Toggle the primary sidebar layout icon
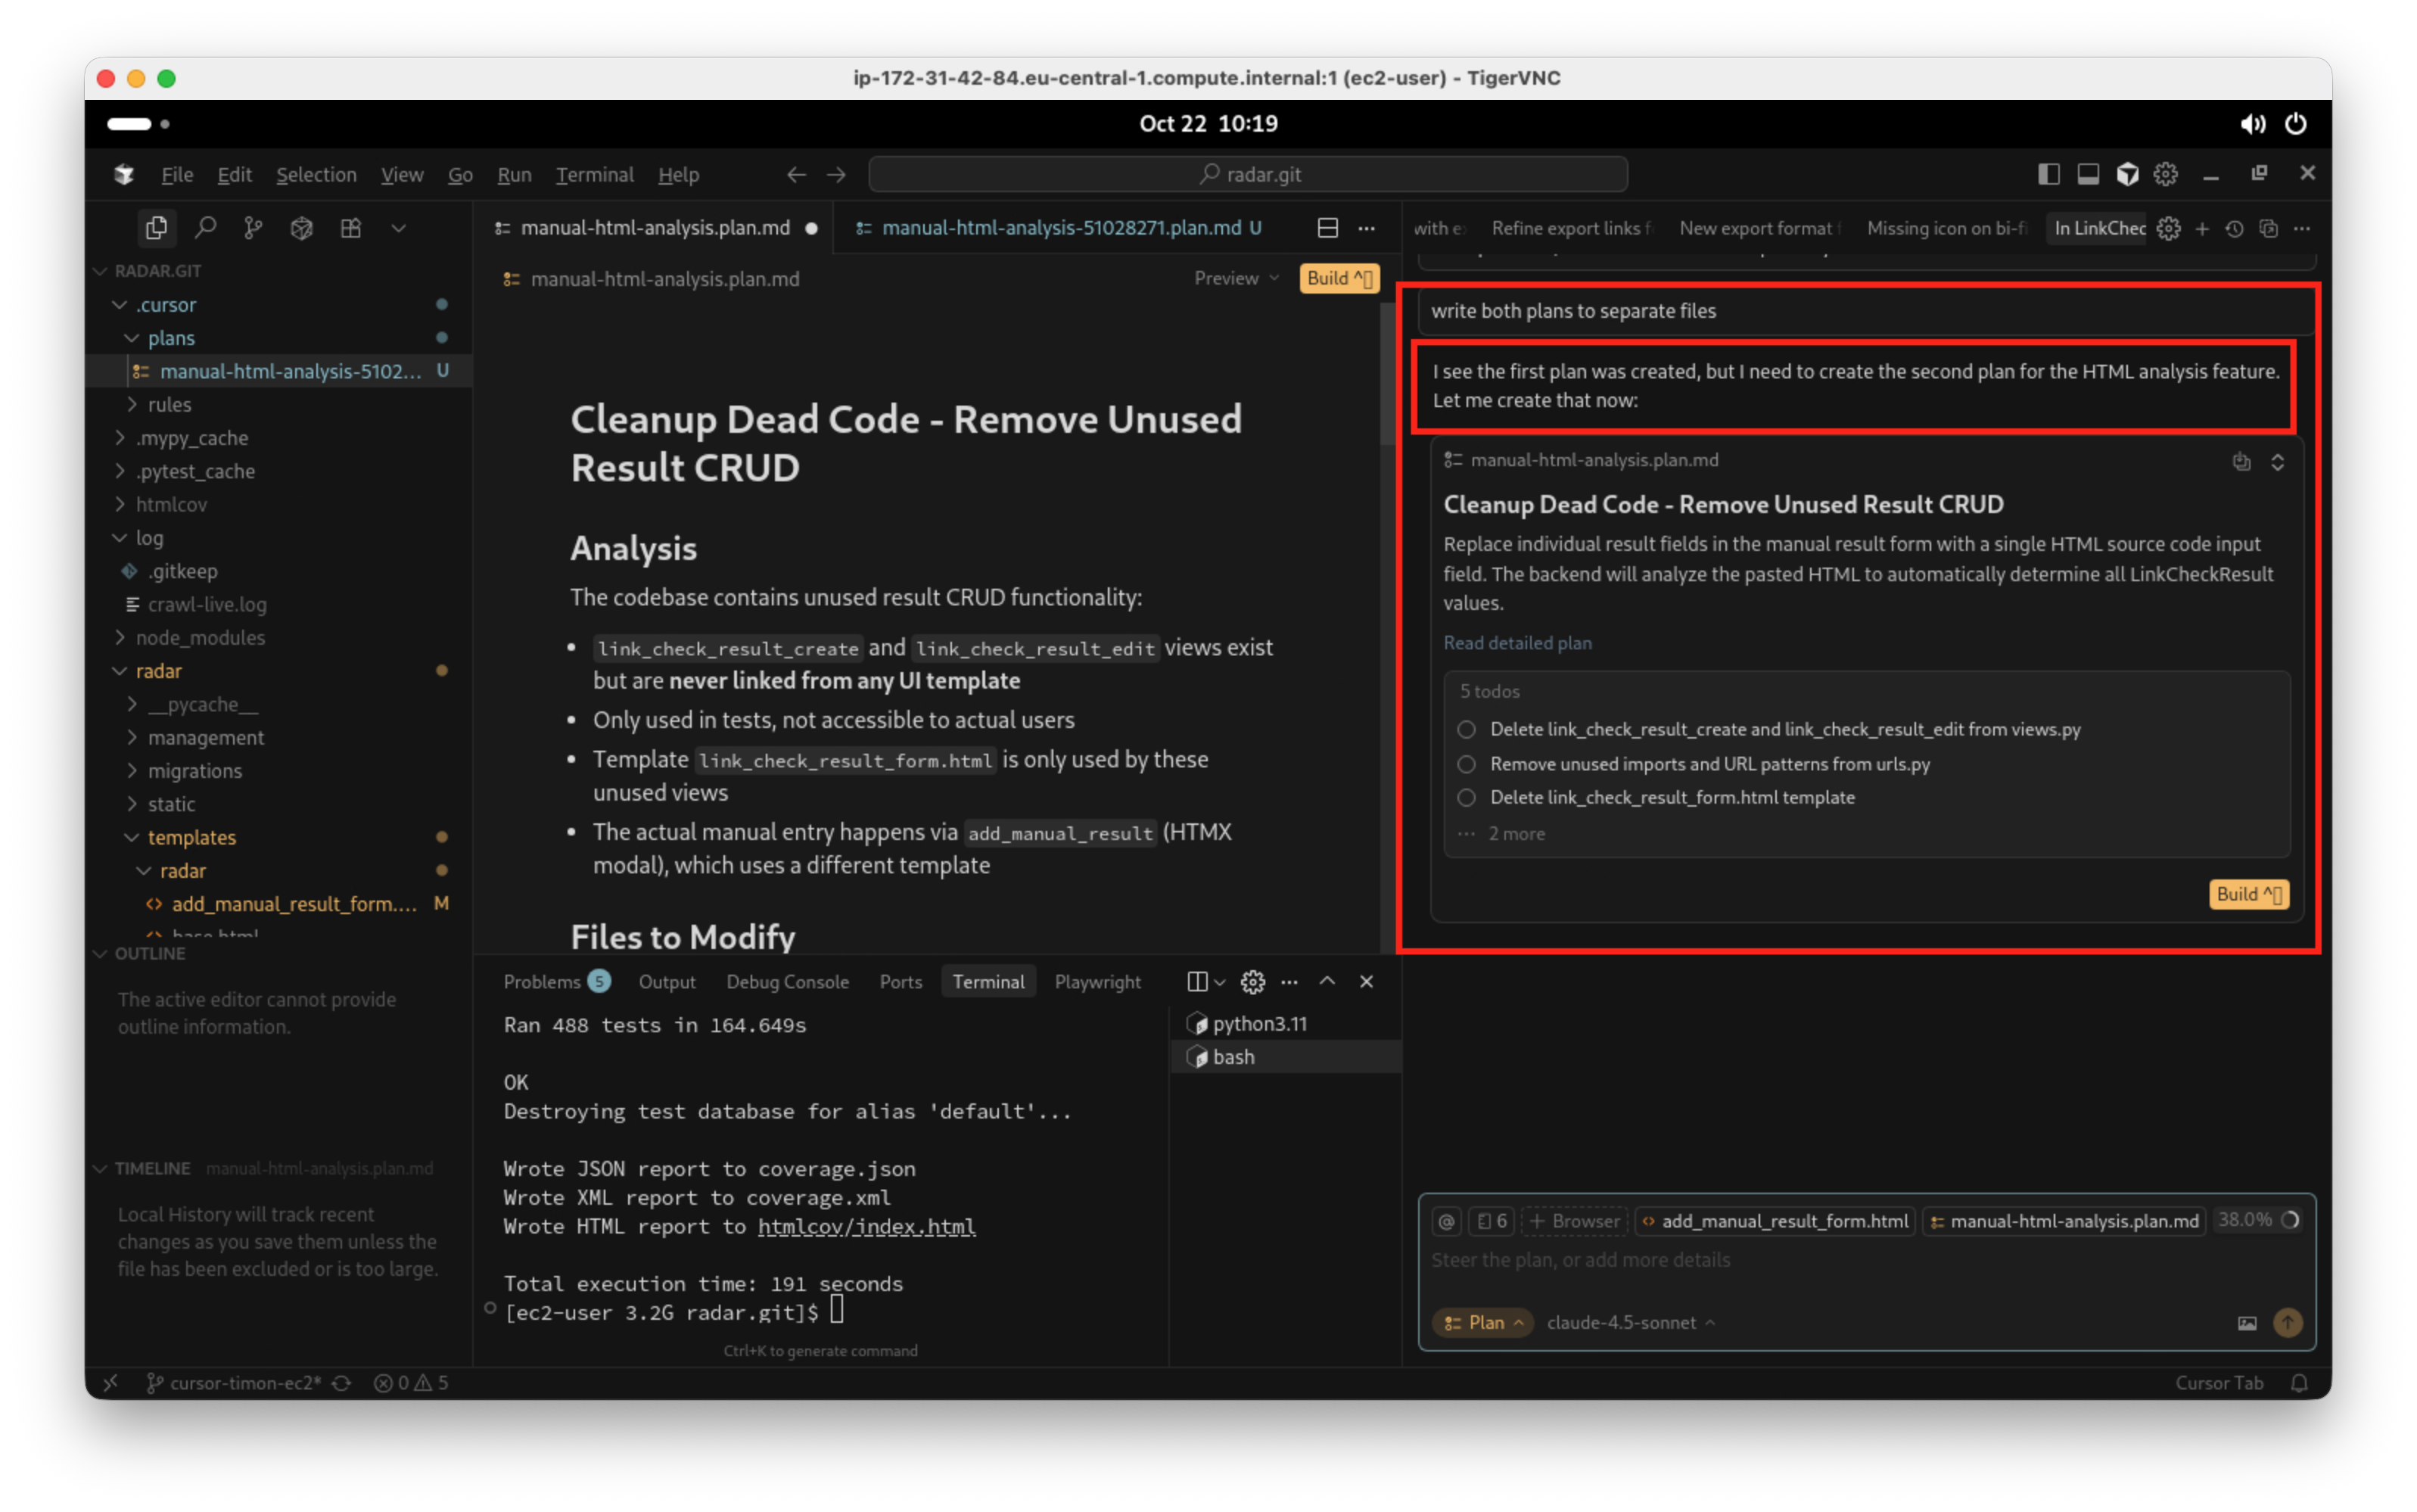Image resolution: width=2417 pixels, height=1512 pixels. point(2048,174)
